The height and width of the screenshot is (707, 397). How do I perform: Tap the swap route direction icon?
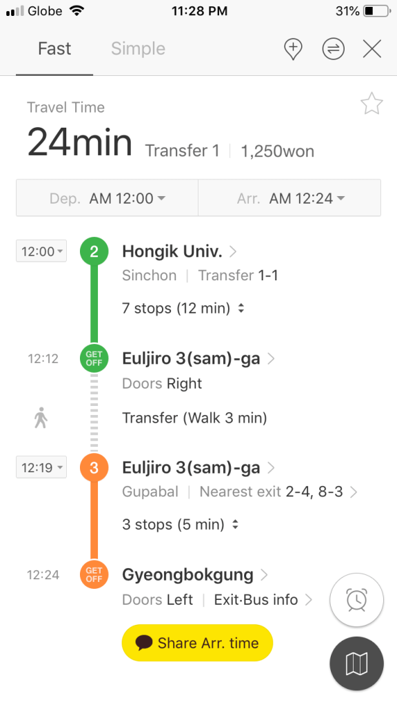334,49
